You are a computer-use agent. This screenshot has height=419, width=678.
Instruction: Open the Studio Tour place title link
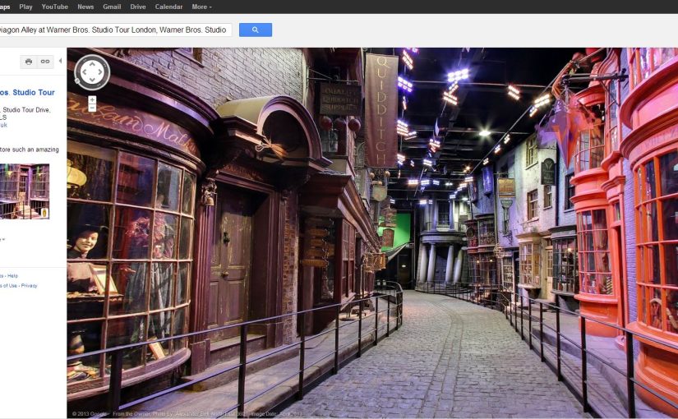pyautogui.click(x=27, y=93)
